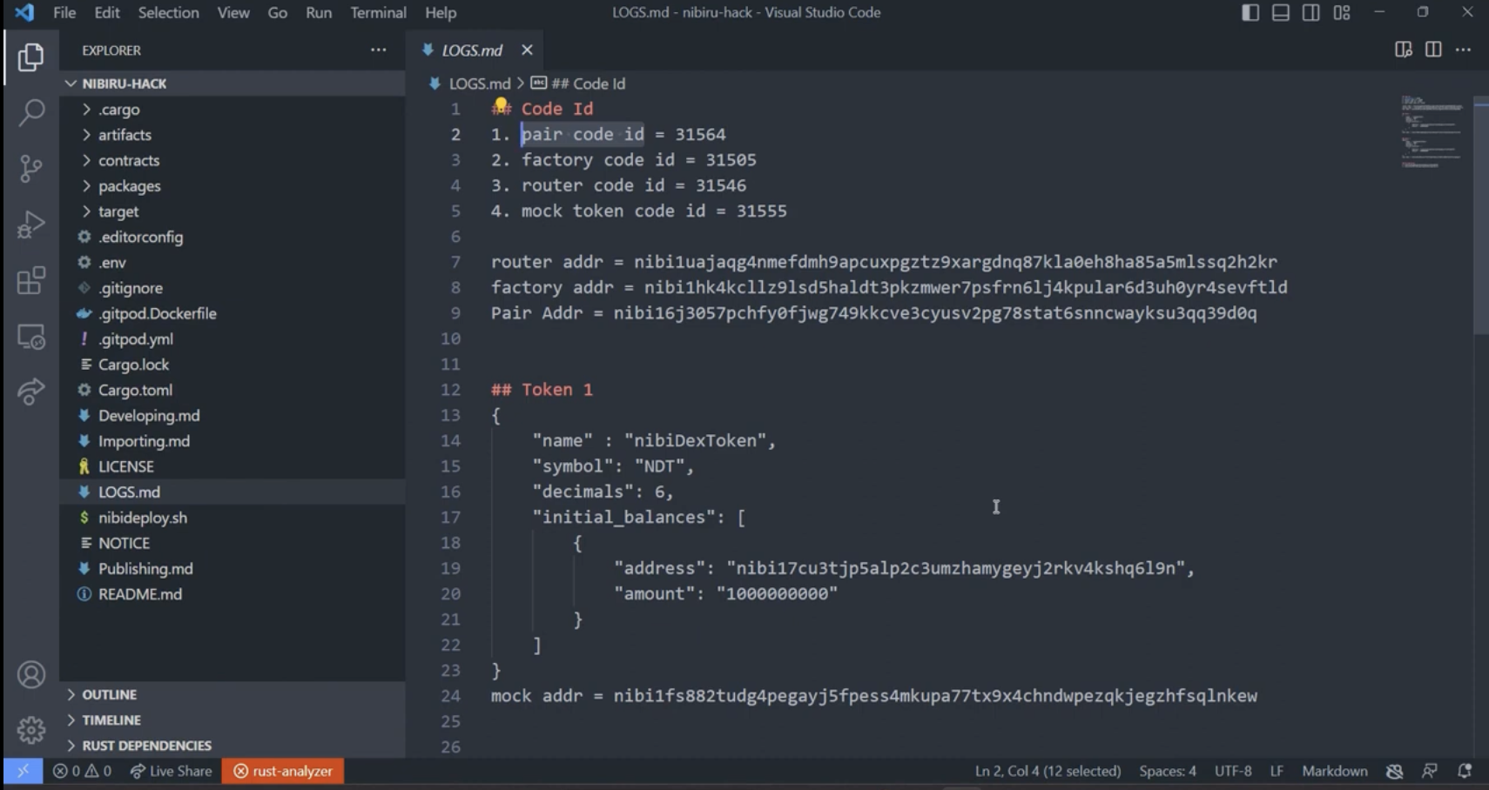Show errors and warnings problems count

coord(83,771)
